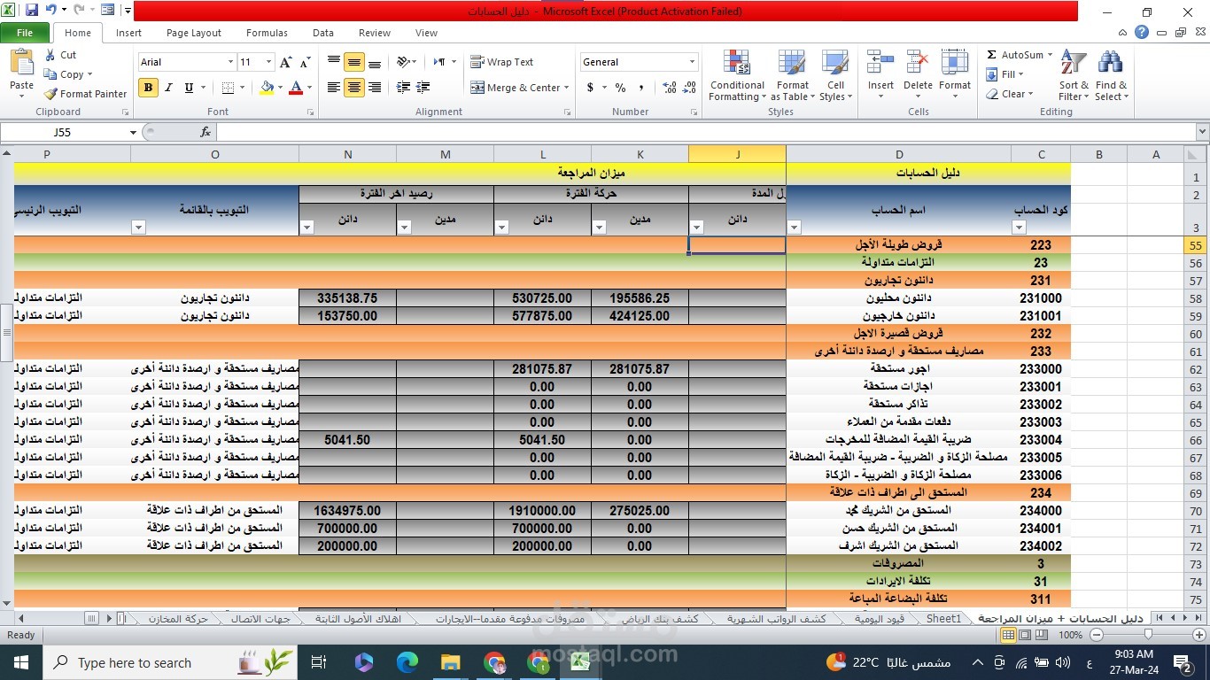Open Conditional Formatting menu
This screenshot has width=1210, height=680.
pyautogui.click(x=737, y=75)
